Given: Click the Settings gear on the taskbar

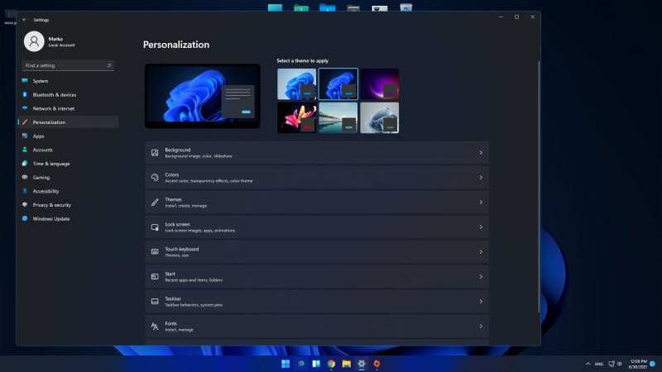Looking at the screenshot, I should point(362,364).
